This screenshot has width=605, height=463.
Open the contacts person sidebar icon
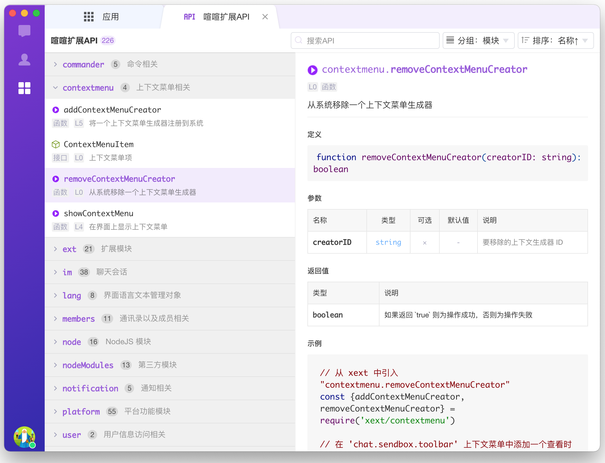click(x=24, y=60)
